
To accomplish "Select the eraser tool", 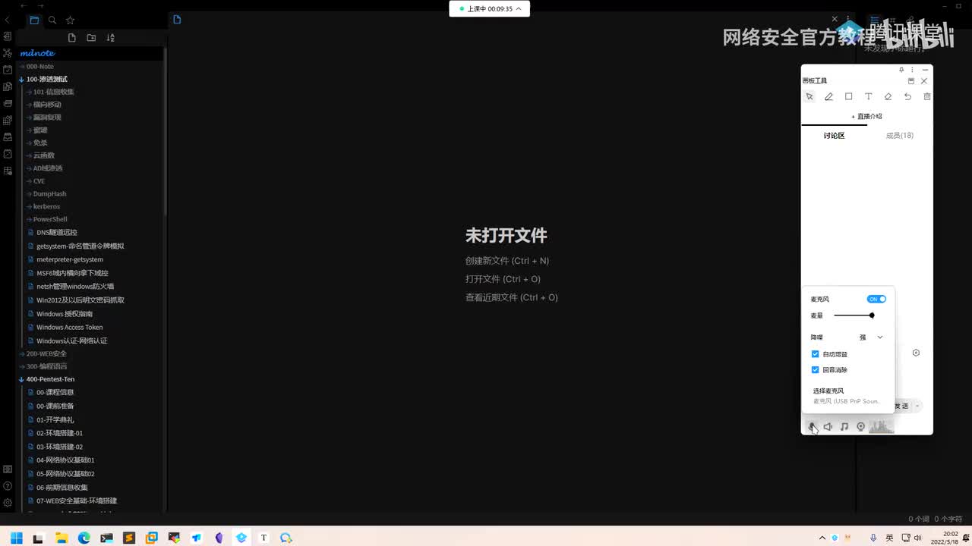I will coord(888,97).
